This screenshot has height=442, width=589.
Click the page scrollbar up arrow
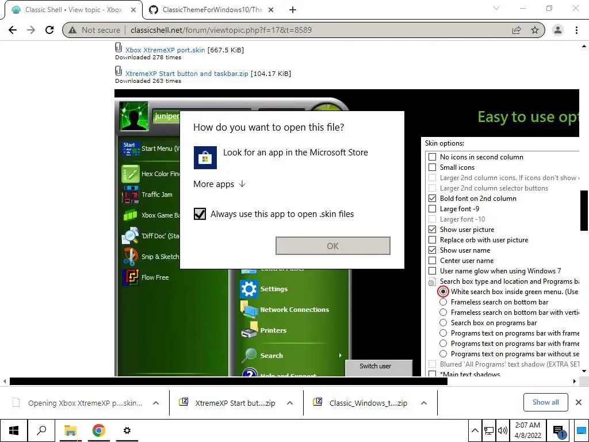coord(584,46)
